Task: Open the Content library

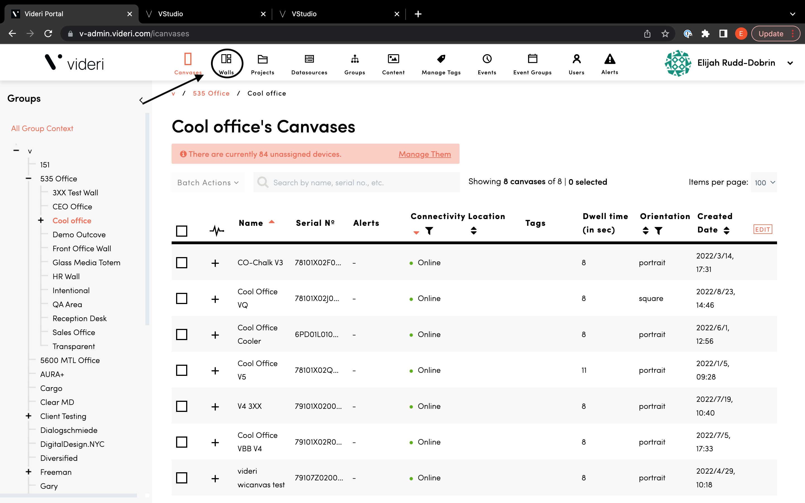Action: [393, 64]
